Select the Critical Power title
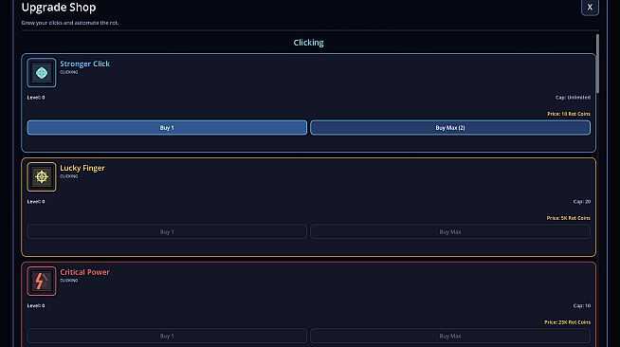The width and height of the screenshot is (620, 347). 84,272
